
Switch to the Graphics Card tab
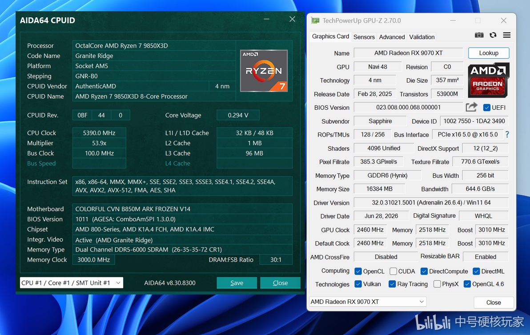pyautogui.click(x=330, y=36)
